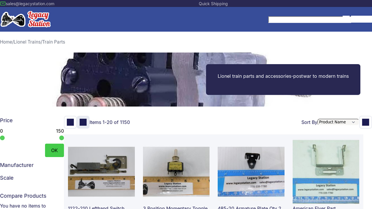Click Items 1-20 of 1150 text
This screenshot has width=372, height=209.
coord(110,122)
